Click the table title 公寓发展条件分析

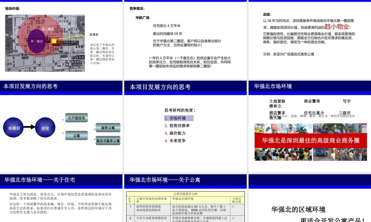[185, 194]
